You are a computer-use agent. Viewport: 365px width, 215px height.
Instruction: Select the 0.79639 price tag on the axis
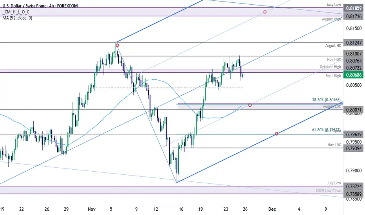point(354,134)
